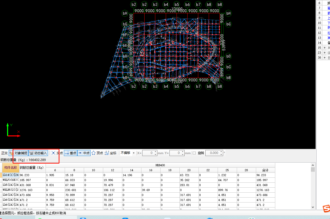This screenshot has height=219, width=330.
Task: Click the 合计 total column header
Action: click(266, 170)
